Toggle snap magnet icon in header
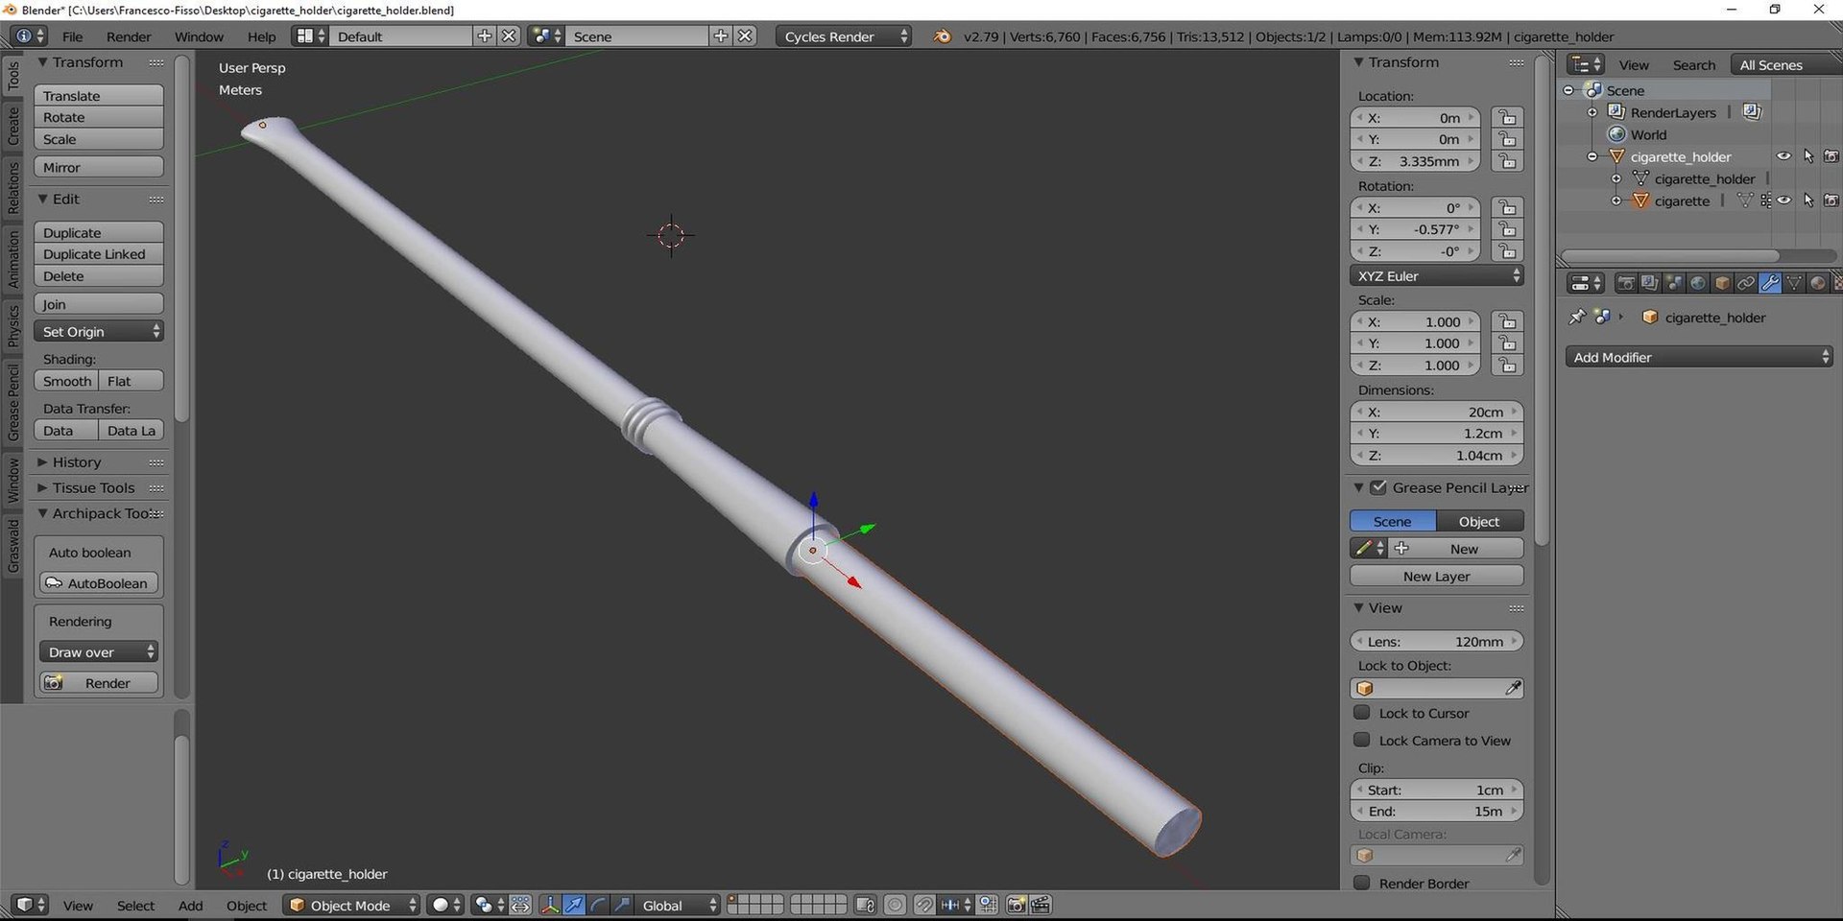Viewport: 1843px width, 921px height. pos(924,905)
